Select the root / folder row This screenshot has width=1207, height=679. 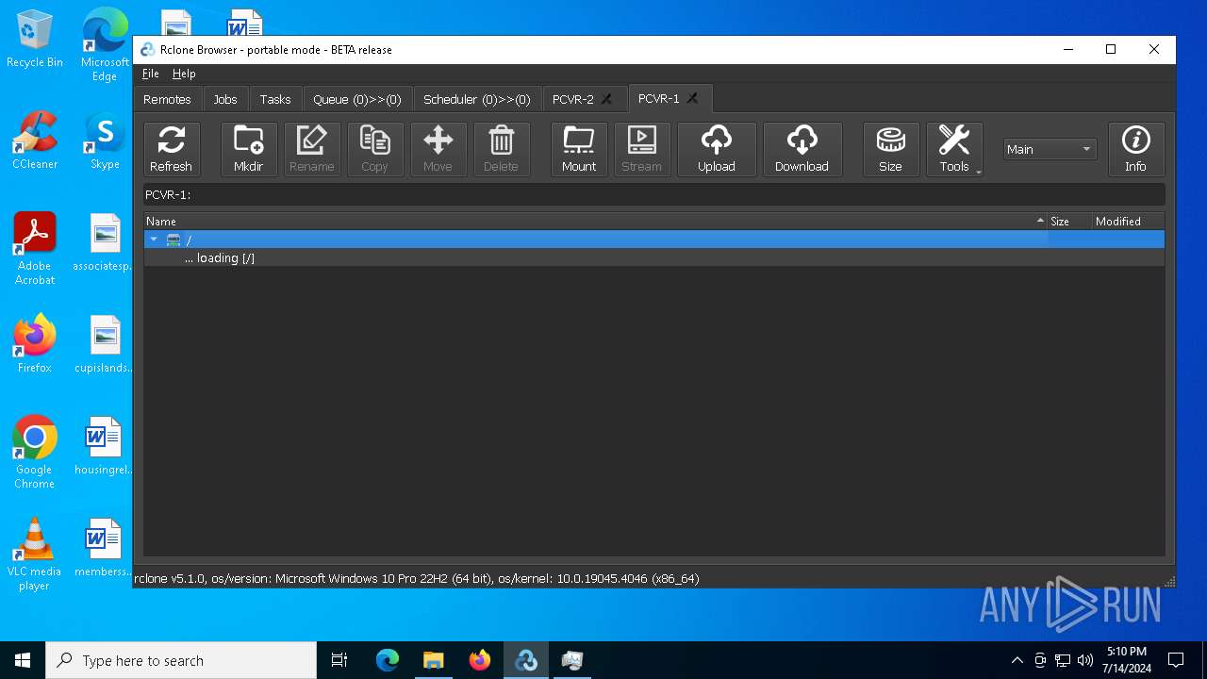[654, 240]
